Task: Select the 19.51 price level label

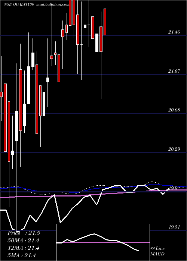Action: pyautogui.click(x=174, y=227)
